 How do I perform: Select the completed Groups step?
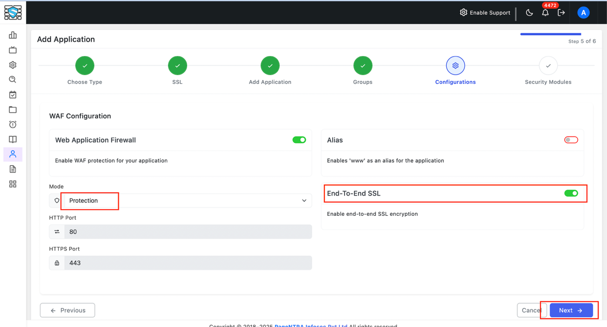pyautogui.click(x=363, y=65)
